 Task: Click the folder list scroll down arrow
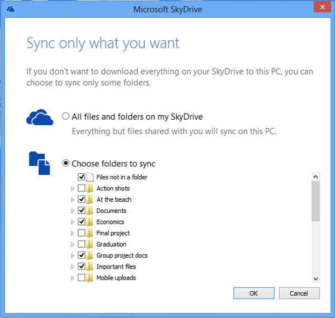(315, 278)
